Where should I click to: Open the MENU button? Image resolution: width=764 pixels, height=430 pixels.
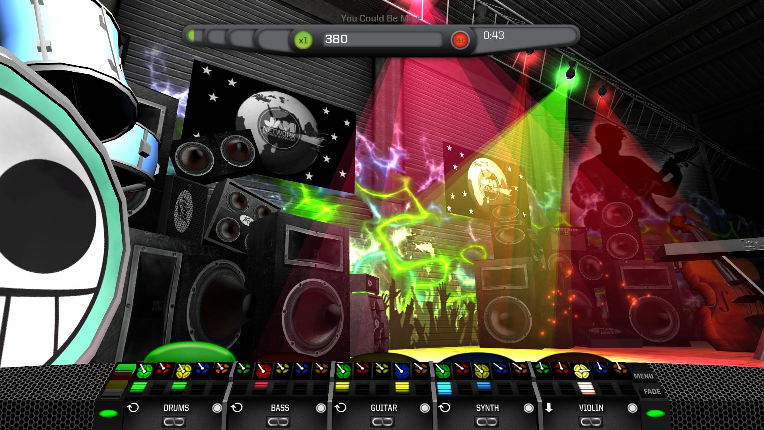643,376
